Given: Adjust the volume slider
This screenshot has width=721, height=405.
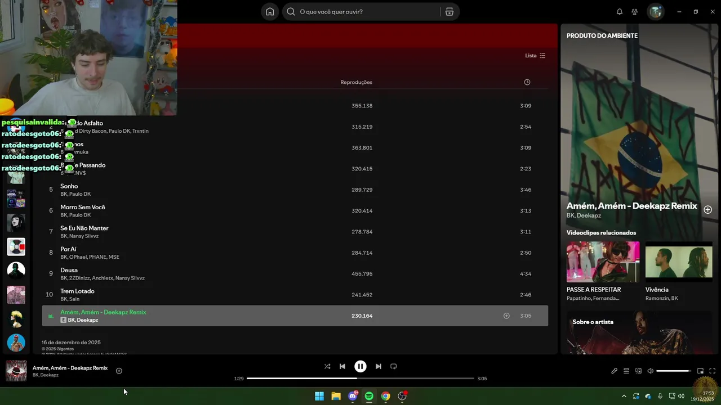Looking at the screenshot, I should [674, 371].
